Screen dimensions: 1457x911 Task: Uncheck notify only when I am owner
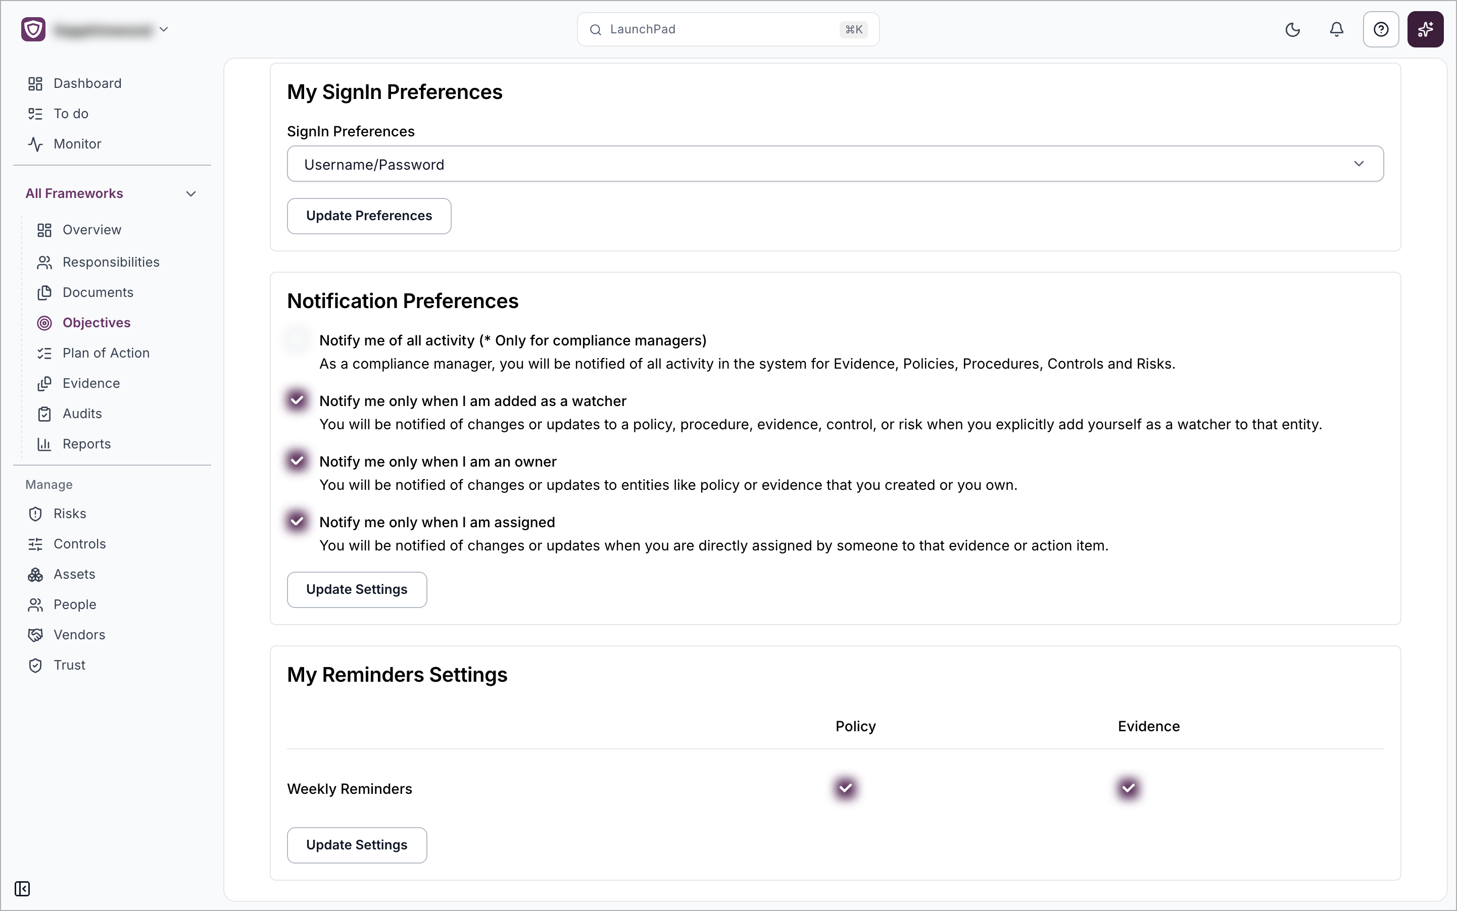point(297,461)
